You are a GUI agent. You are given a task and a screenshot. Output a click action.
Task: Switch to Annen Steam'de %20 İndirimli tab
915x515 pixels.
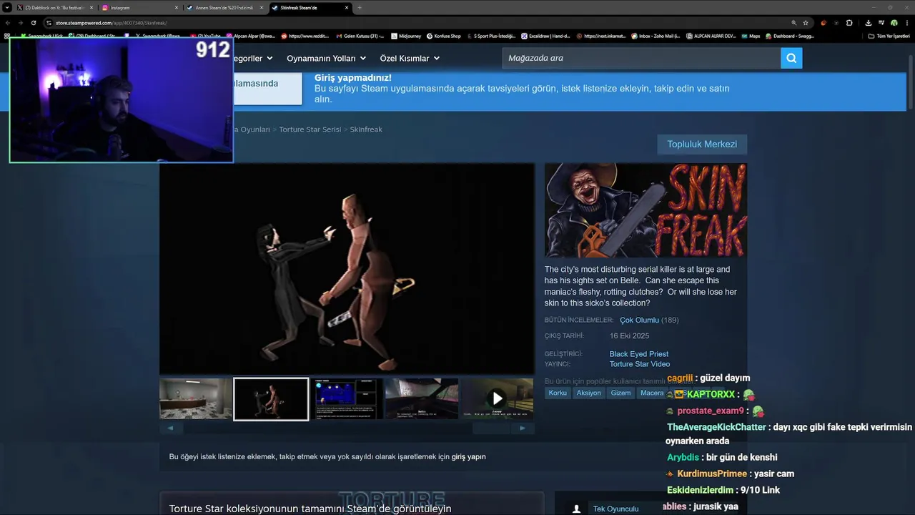(x=224, y=8)
